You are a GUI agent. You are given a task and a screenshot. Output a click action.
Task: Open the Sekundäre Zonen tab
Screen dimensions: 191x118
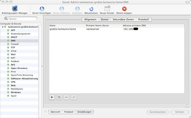pos(123,19)
